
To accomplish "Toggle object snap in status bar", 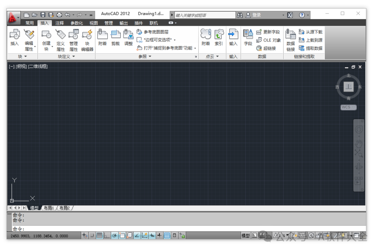I will [x=122, y=235].
